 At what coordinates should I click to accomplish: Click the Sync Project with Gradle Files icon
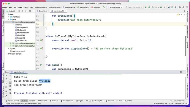tap(169, 7)
